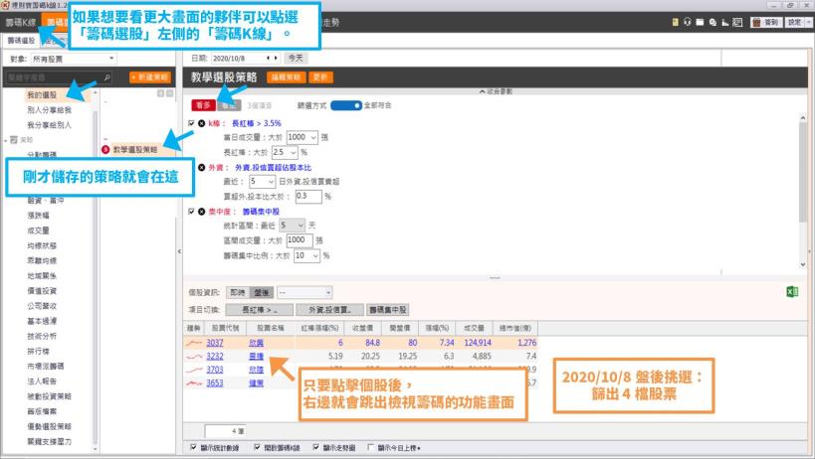Toggle the 開啟籌碼K線 checkbox

tap(257, 447)
